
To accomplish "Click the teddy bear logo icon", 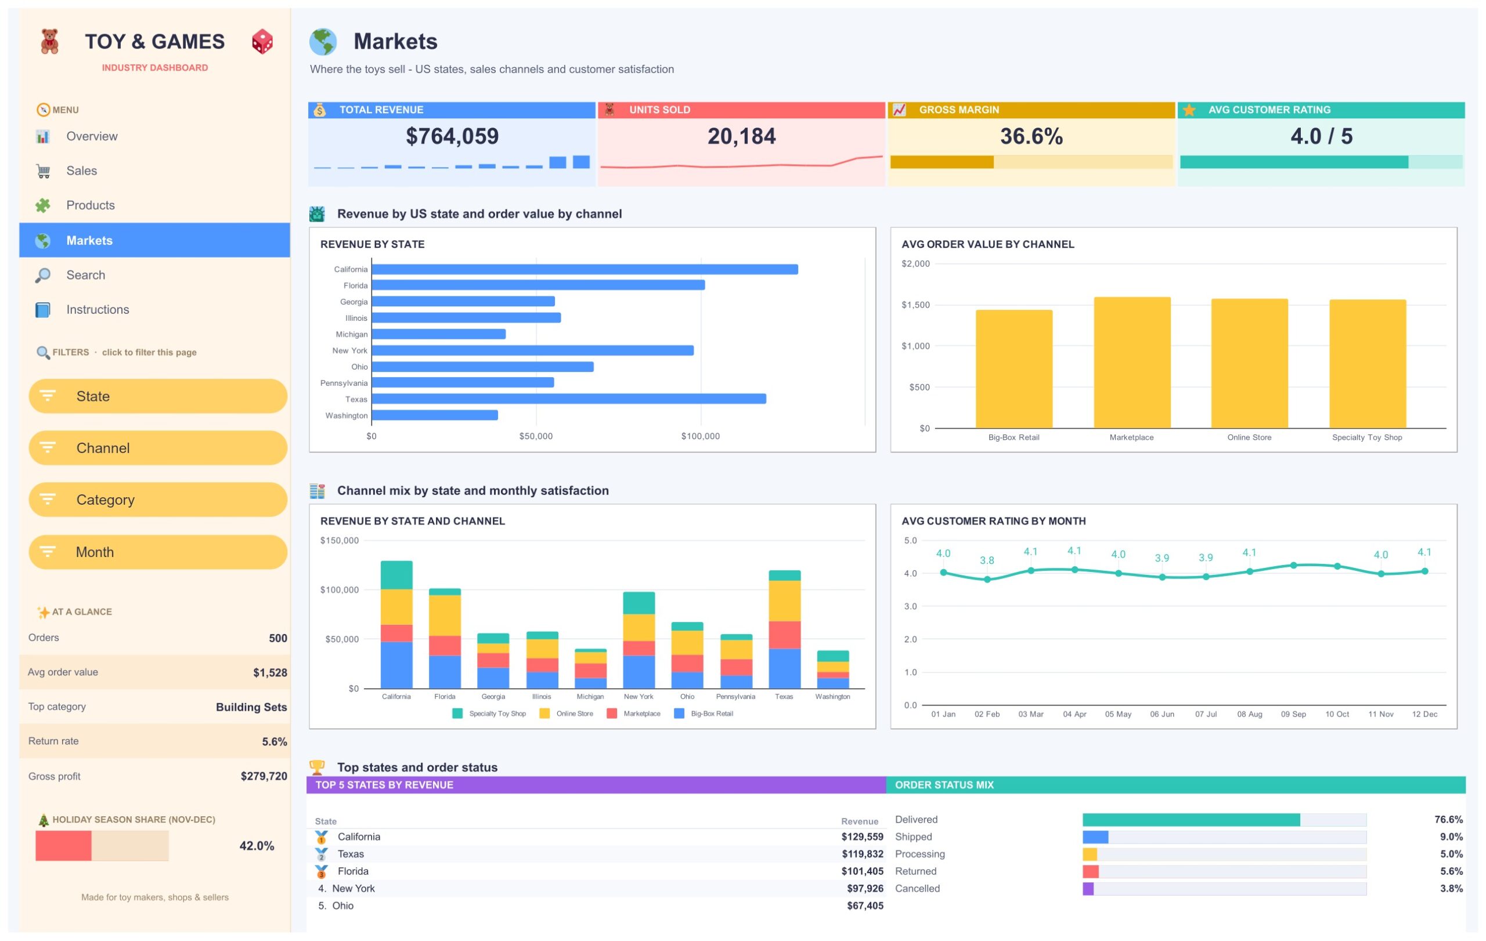I will coord(49,41).
